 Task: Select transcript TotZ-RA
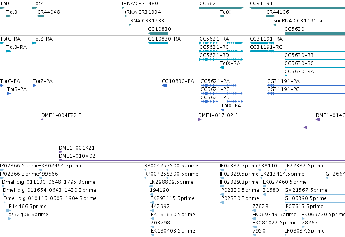tap(43, 39)
